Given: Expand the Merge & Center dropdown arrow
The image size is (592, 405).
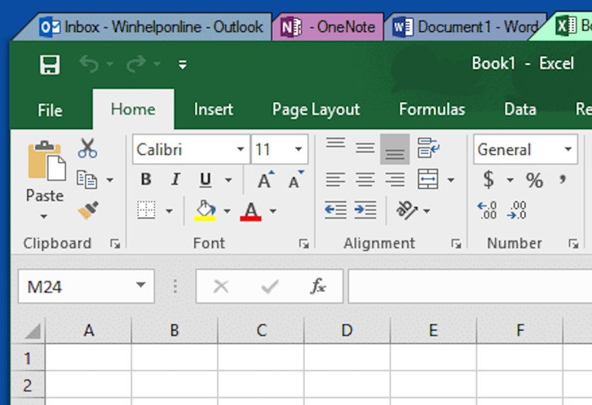Looking at the screenshot, I should tap(451, 180).
